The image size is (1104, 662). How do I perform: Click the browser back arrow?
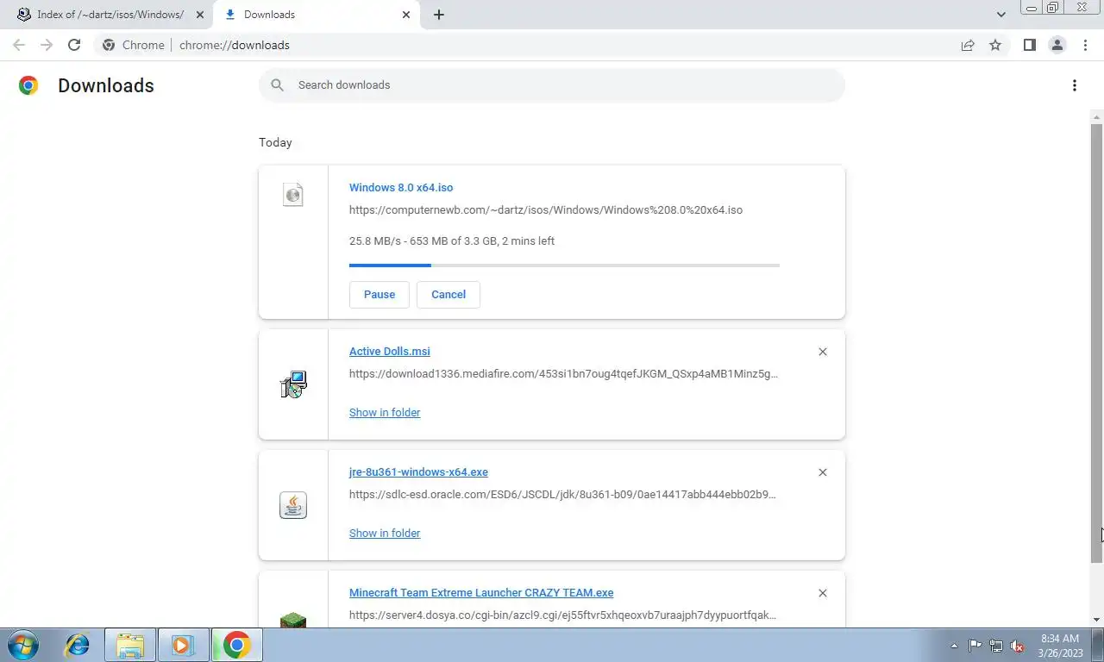pyautogui.click(x=19, y=45)
